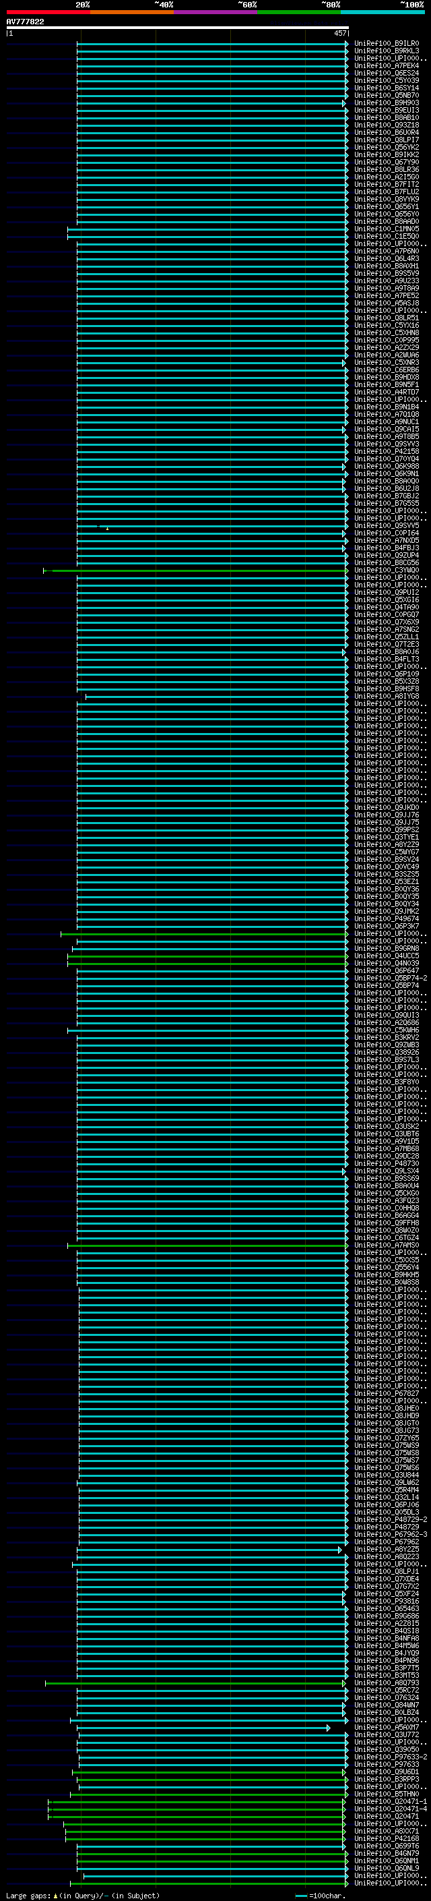Click hit label UniRef100_C5KWH6
This screenshot has height=1901, width=431.
(386, 1030)
